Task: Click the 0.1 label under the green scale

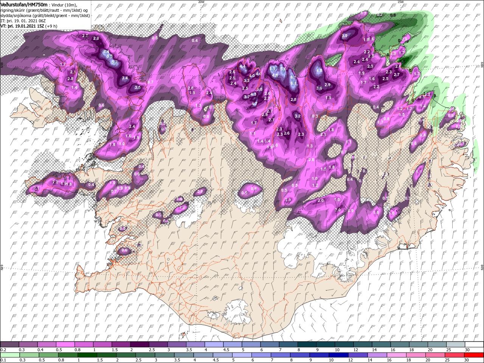Action: pos(3,360)
